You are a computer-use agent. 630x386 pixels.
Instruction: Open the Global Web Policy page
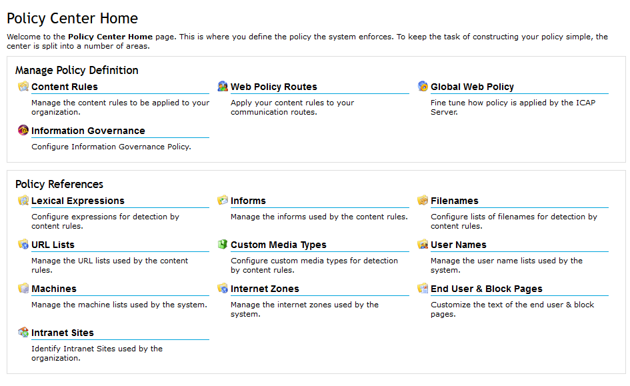click(472, 87)
